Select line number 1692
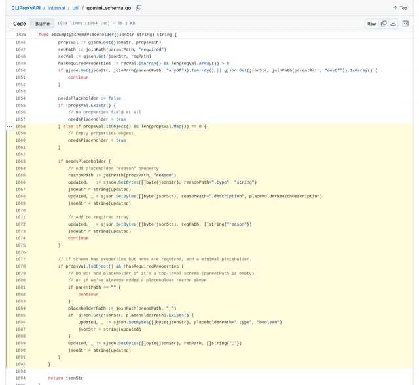The image size is (419, 385). 20,364
